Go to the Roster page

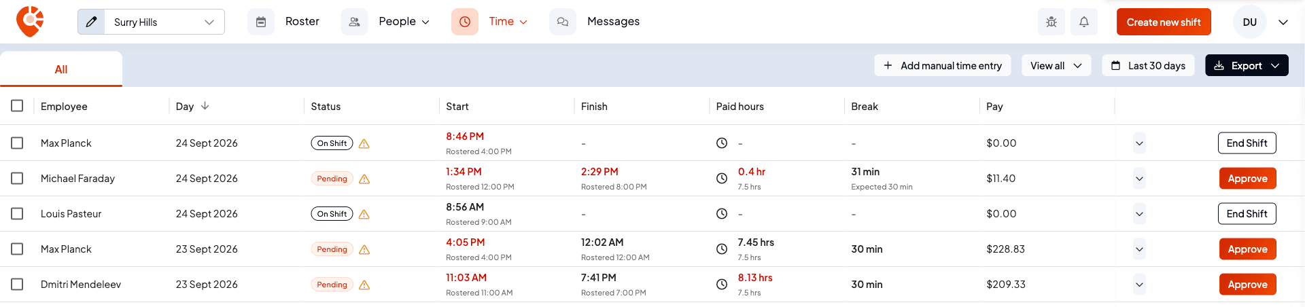[302, 22]
